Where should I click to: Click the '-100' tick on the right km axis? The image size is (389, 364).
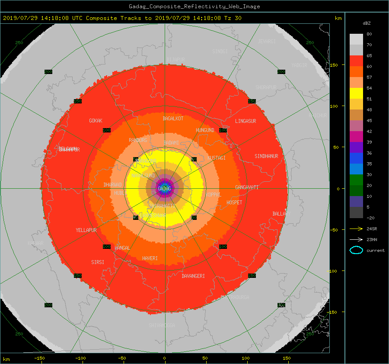[333, 271]
